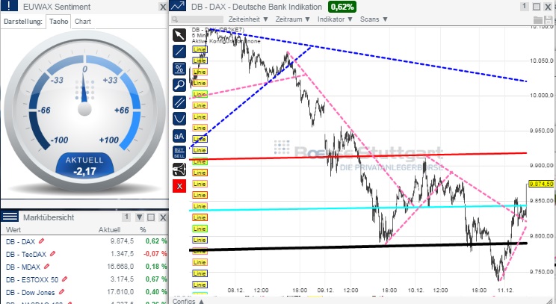Open the megaphone alarm tool
Viewport: 556px width, 304px height.
[179, 170]
